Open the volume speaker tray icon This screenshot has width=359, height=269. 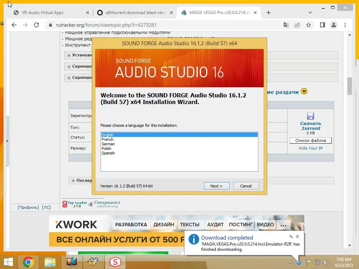pos(326,262)
